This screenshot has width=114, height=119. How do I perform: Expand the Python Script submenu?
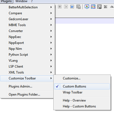[x=27, y=55]
